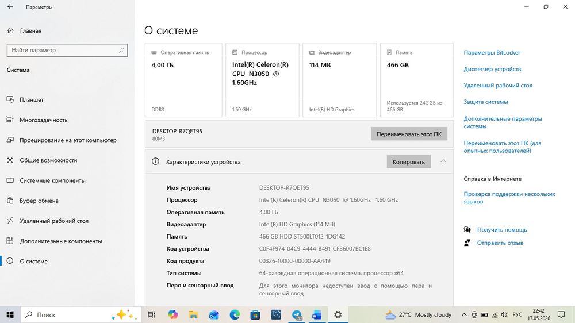Click the Процессор Intel Celeron card
Viewport: 575px width, 323px height.
[262, 80]
